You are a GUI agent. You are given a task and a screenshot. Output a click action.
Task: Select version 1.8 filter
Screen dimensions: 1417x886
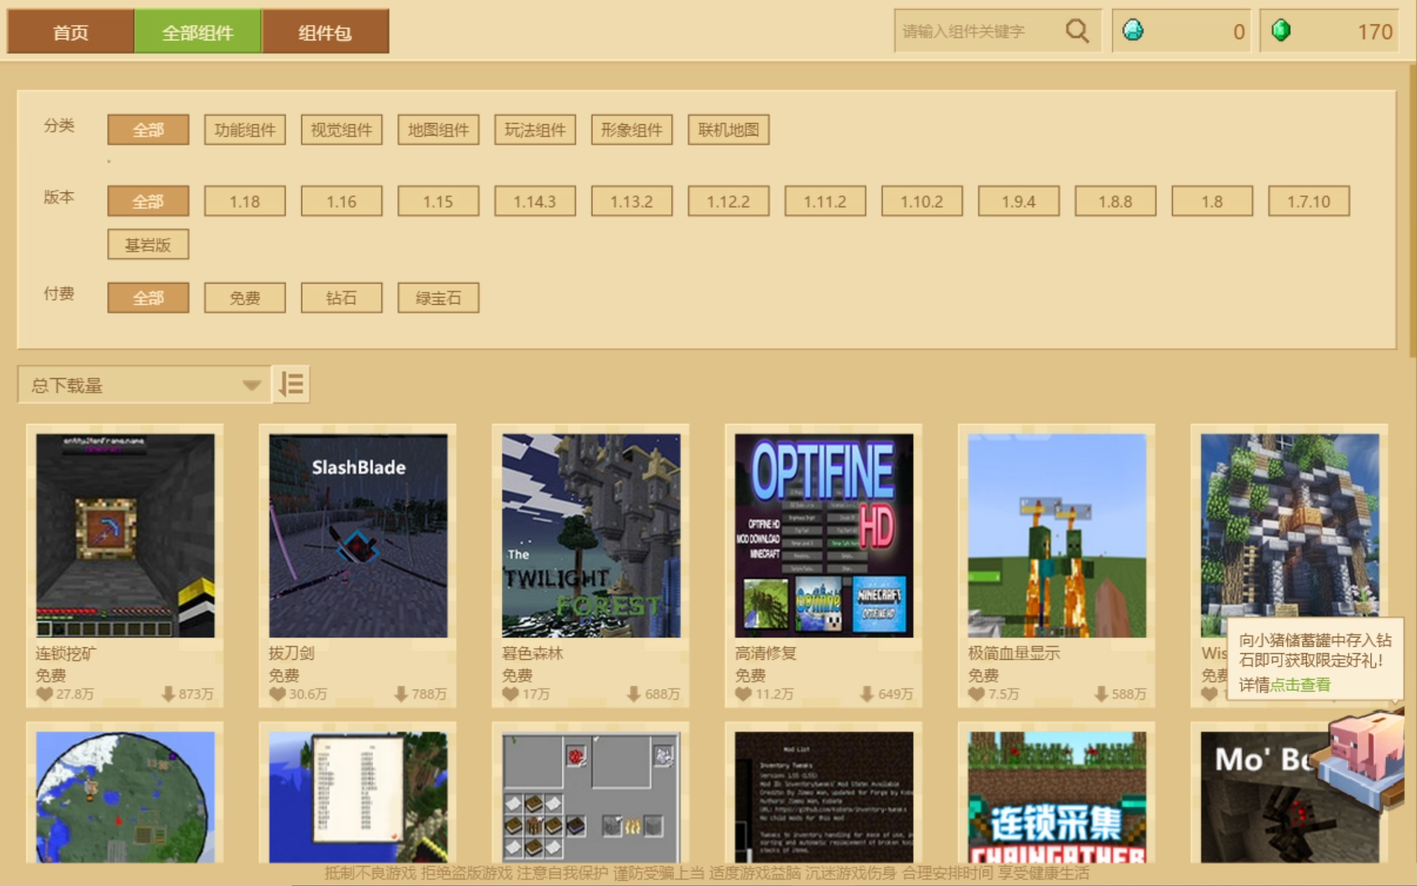click(x=1212, y=201)
